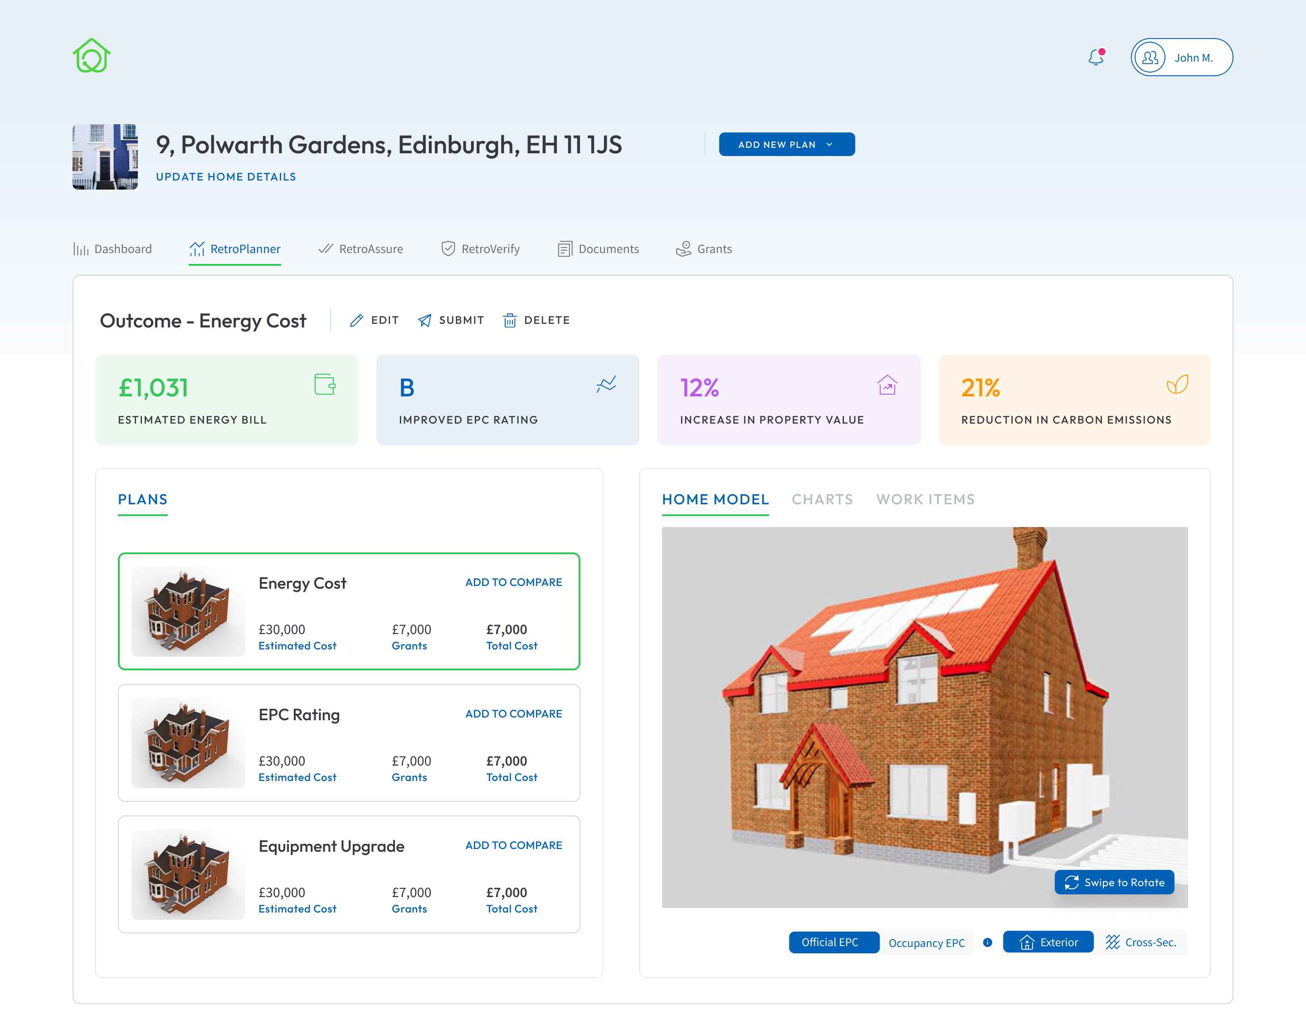Add EPC Rating plan to compare

point(513,713)
